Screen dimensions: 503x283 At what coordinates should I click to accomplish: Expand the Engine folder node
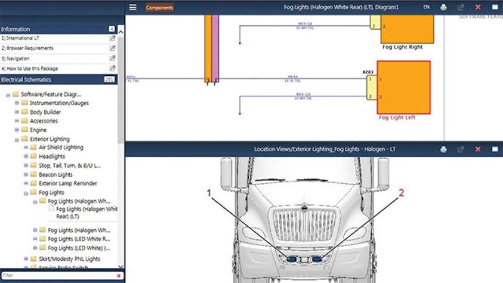coord(17,130)
